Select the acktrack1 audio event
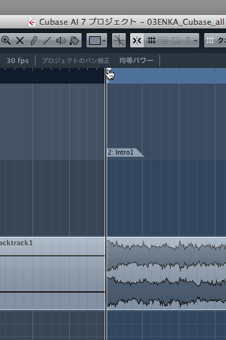Viewport: 226px width, 340px height. (x=52, y=273)
